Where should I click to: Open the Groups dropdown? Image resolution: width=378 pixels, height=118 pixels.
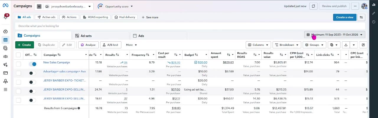(315, 45)
